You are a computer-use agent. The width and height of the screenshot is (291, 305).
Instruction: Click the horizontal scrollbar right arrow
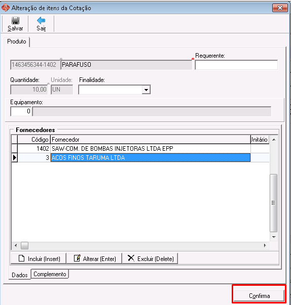[265, 245]
